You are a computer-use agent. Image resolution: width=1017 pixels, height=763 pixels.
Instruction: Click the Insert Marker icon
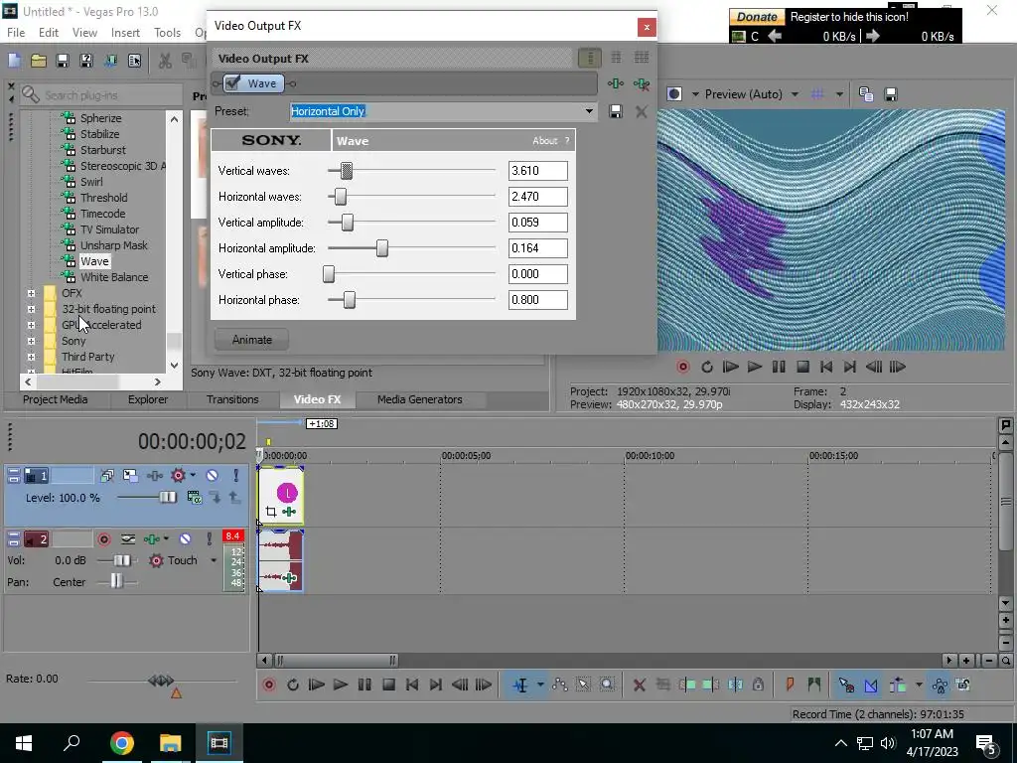pos(790,685)
